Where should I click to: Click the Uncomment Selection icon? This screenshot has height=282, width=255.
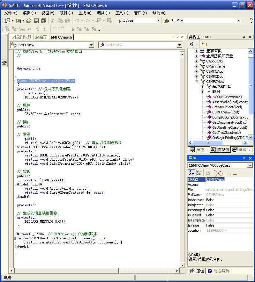63,29
